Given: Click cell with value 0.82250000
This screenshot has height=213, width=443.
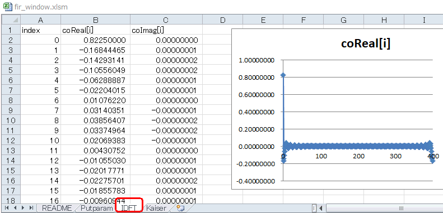Looking at the screenshot, I should 96,41.
